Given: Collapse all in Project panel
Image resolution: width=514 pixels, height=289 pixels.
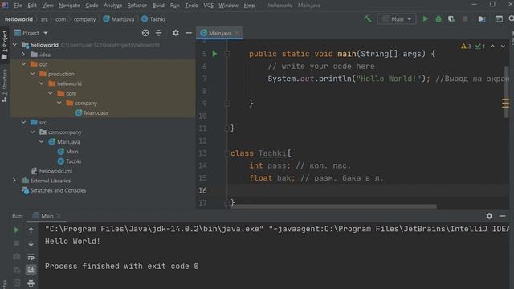Looking at the screenshot, I should pos(159,33).
